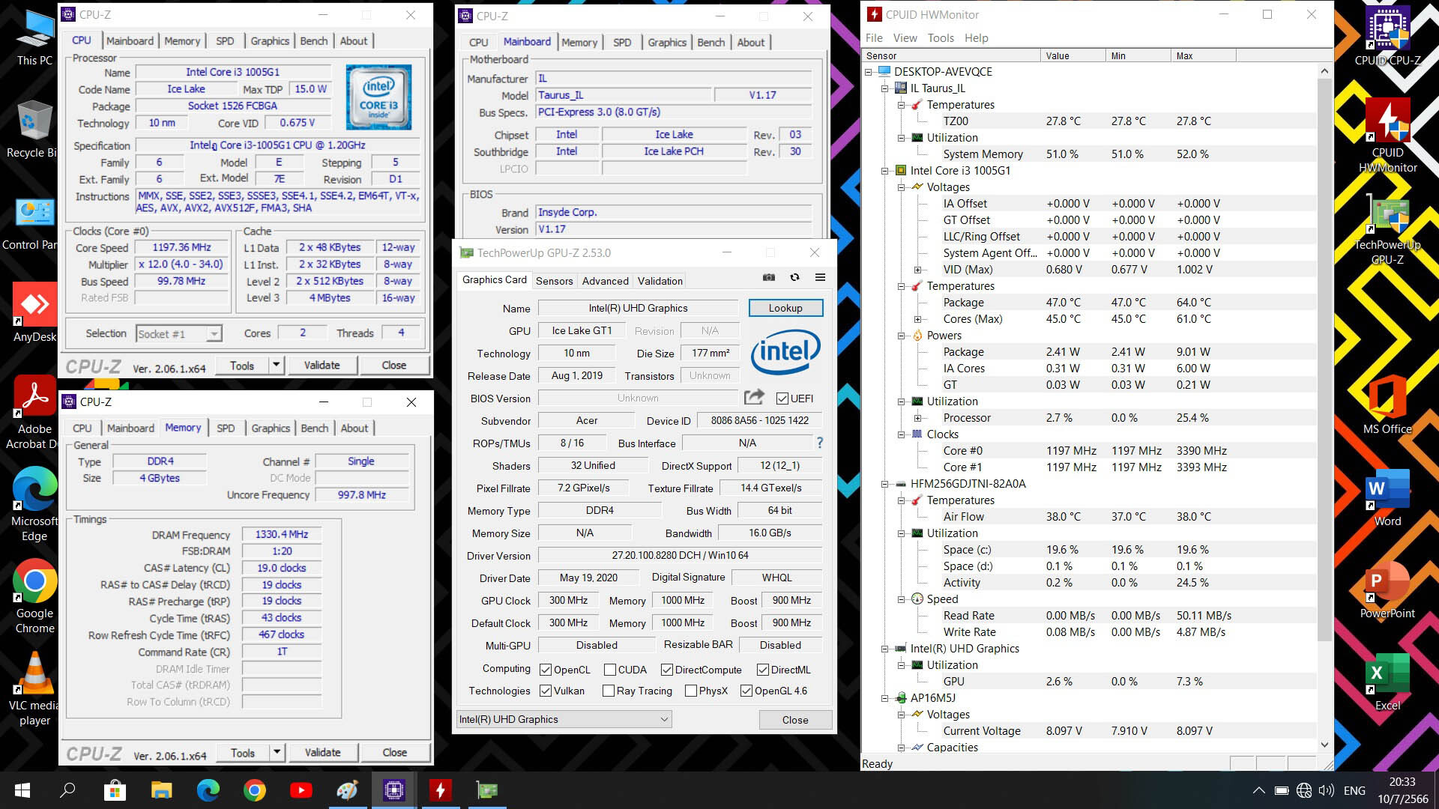
Task: Expand the Cores (Max) temperature node
Action: coord(918,319)
